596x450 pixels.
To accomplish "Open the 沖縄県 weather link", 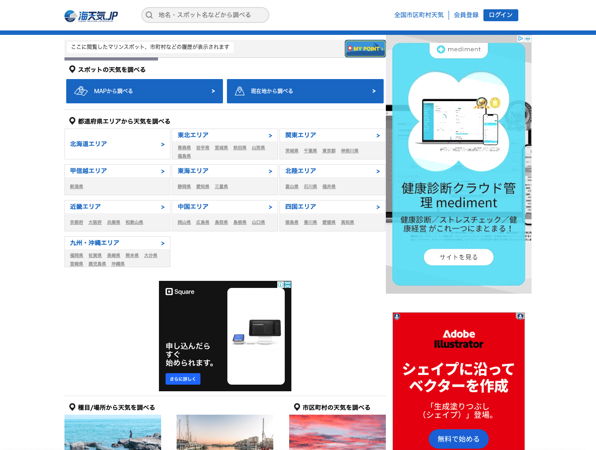I will 118,264.
